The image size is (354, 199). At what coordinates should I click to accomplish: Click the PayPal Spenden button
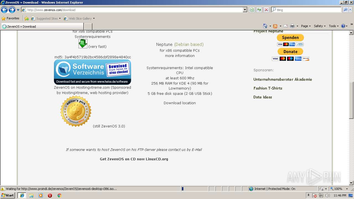290,38
